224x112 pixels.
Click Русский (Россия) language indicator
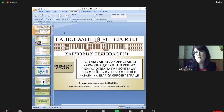[x=57, y=108]
